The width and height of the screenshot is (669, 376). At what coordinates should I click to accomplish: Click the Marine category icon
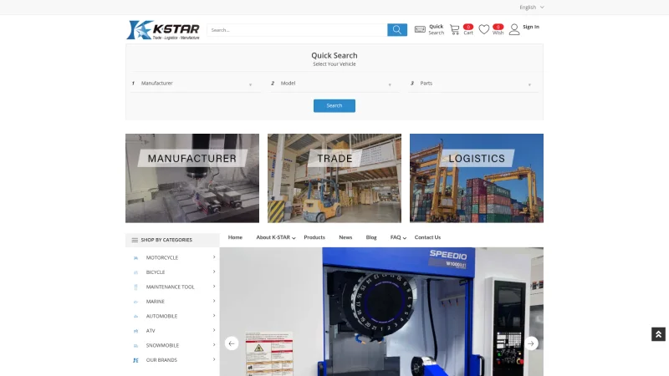[x=135, y=302]
